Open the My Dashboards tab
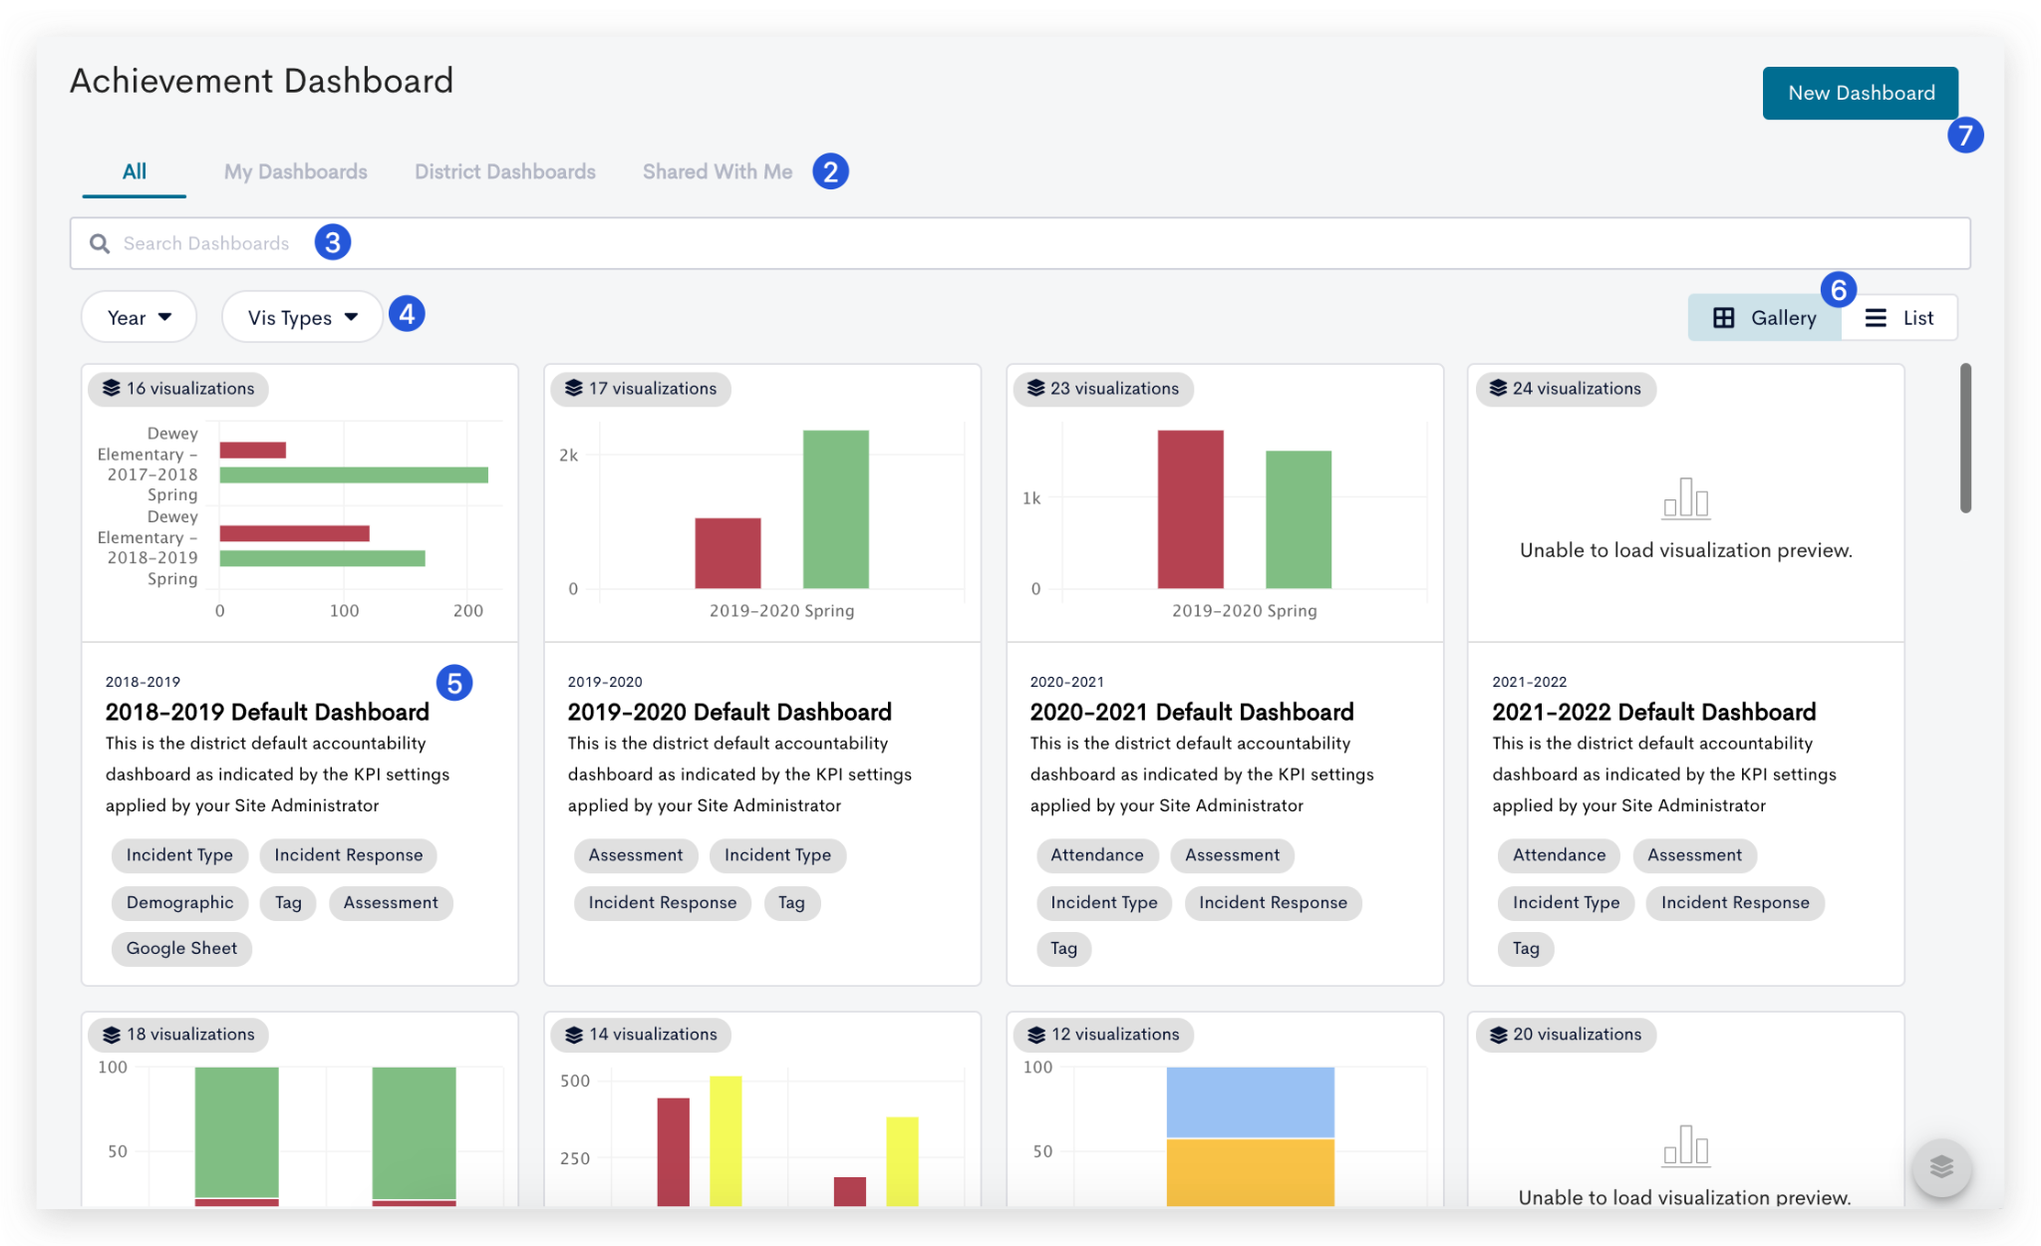 [x=295, y=171]
